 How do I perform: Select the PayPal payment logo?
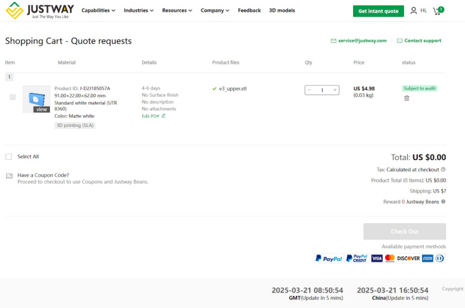[x=328, y=258]
